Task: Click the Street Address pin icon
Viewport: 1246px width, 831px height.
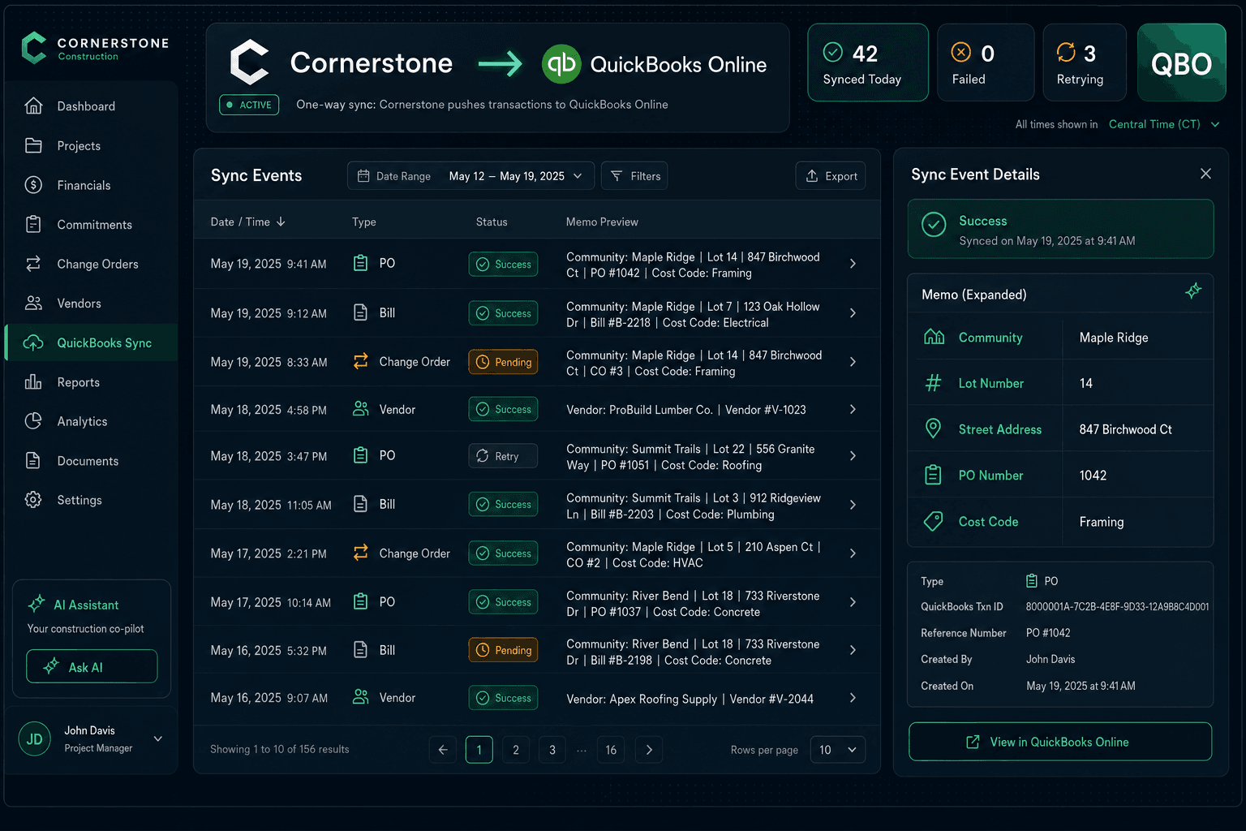Action: (x=934, y=428)
